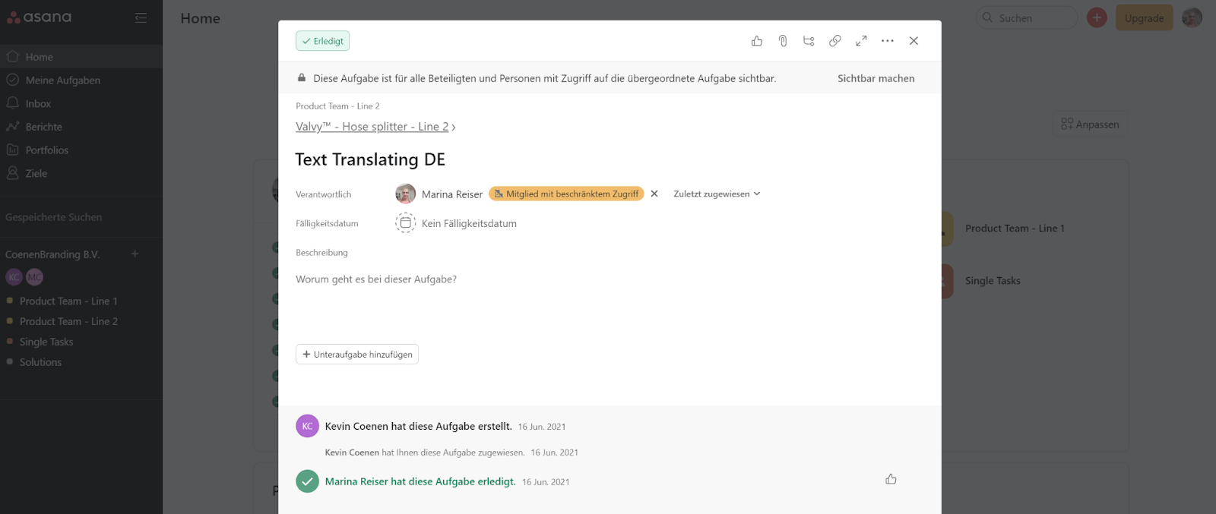
Task: Add a project via CoenenBranding plus
Action: [x=135, y=254]
